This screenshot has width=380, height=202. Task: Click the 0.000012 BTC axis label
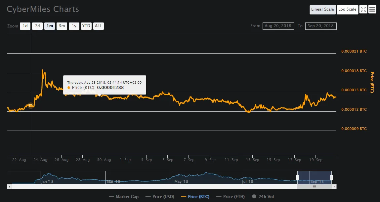354,109
